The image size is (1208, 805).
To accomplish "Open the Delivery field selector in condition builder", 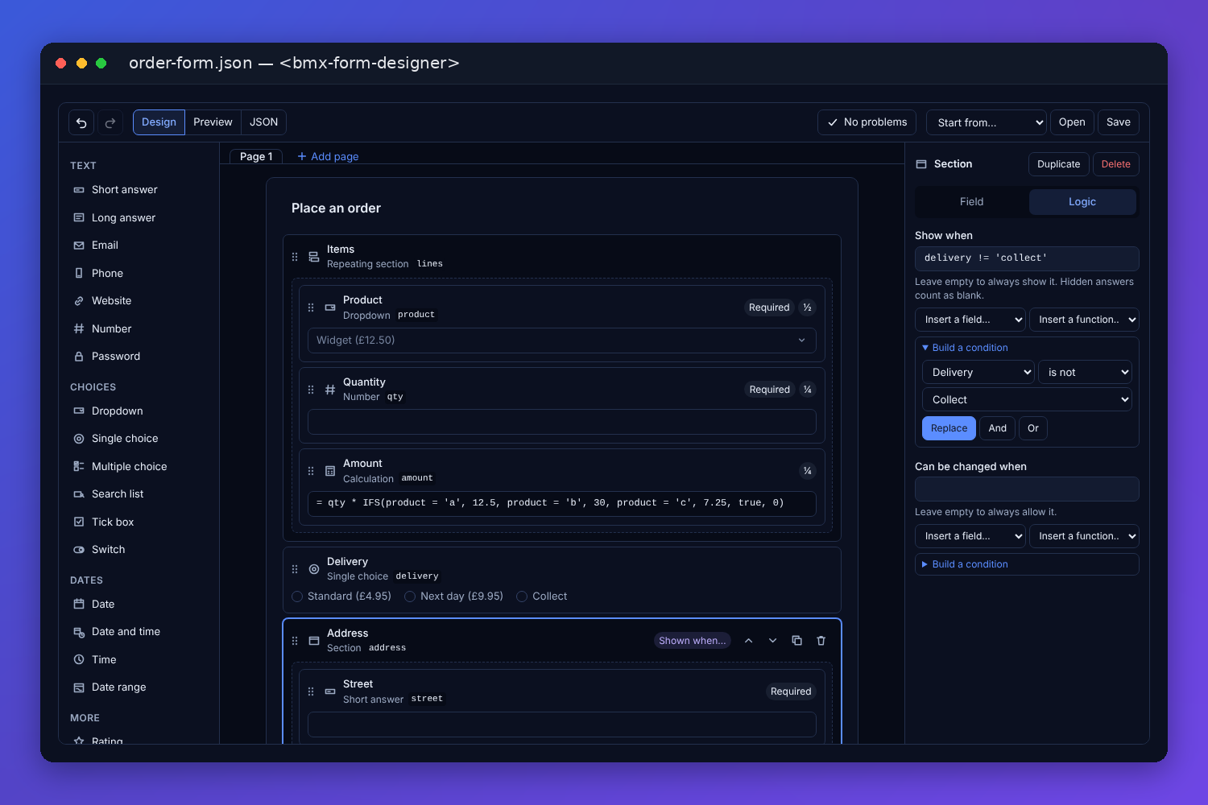I will (978, 372).
